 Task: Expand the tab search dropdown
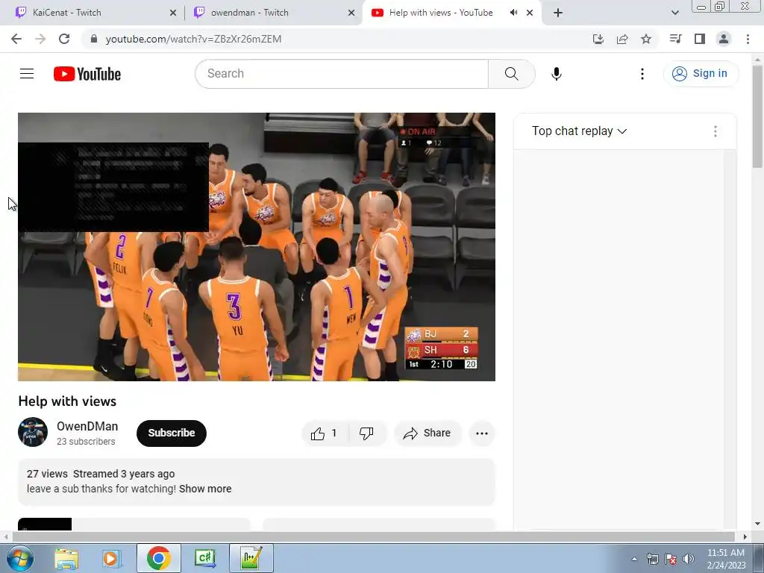click(x=674, y=13)
